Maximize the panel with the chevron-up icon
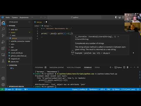Viewport: 141px width, 106px height. tap(135, 67)
